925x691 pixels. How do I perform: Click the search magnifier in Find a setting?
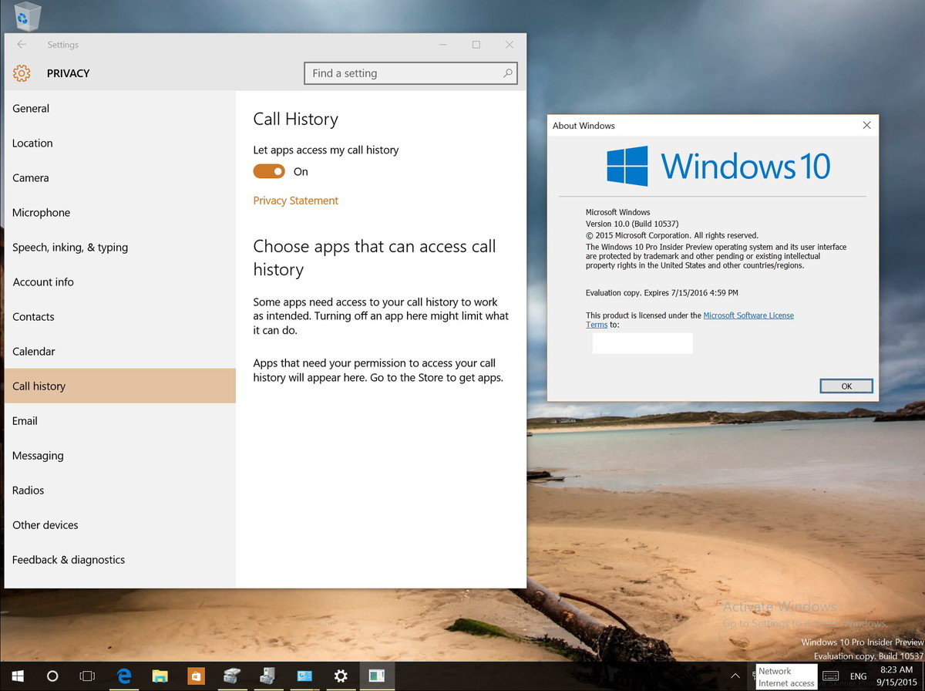[507, 73]
